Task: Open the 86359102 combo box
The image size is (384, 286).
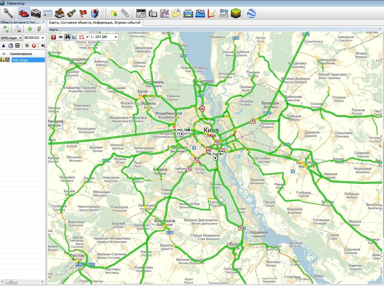Action: [34, 38]
